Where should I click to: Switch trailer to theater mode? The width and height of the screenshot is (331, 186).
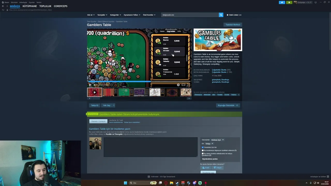[x=183, y=85]
